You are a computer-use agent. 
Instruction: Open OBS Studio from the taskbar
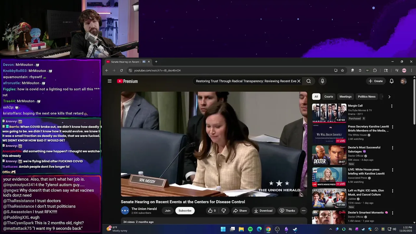277,229
